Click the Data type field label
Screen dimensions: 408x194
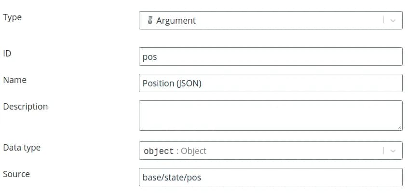click(x=22, y=148)
